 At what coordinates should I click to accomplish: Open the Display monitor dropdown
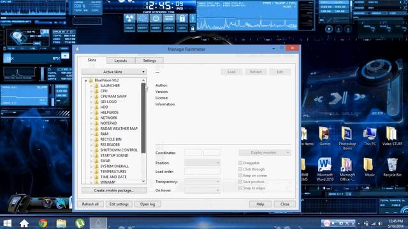[x=265, y=153]
